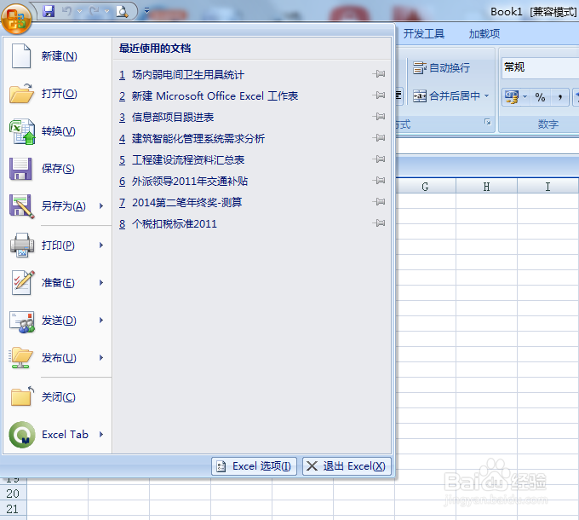Open the alignment group dialog launcher

[488, 122]
